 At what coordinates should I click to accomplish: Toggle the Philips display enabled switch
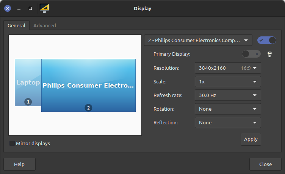(x=267, y=40)
